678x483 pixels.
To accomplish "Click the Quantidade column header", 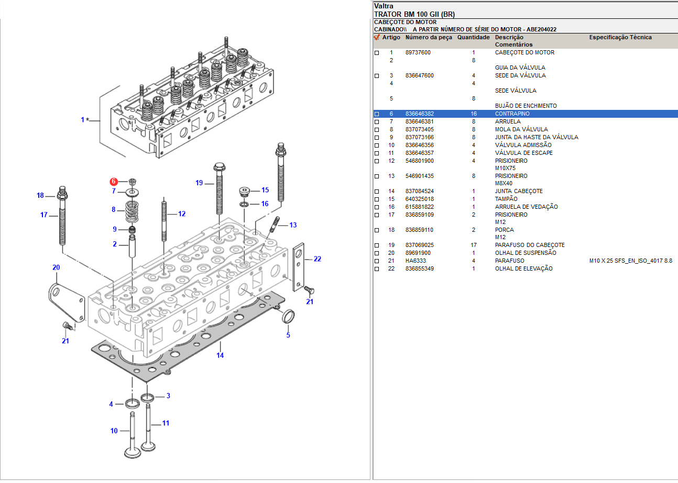I will click(x=473, y=38).
